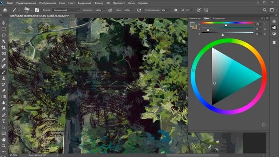Go to the Home screen icon
279x157 pixels.
coord(5,10)
